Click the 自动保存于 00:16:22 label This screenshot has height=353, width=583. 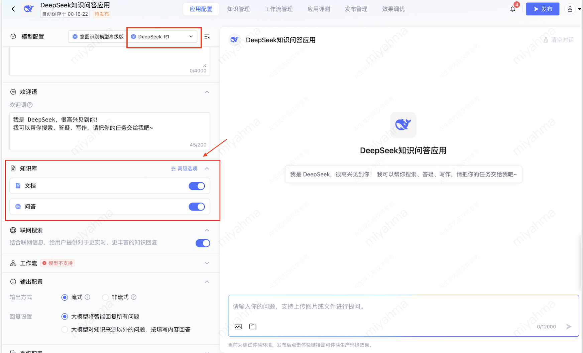click(65, 14)
